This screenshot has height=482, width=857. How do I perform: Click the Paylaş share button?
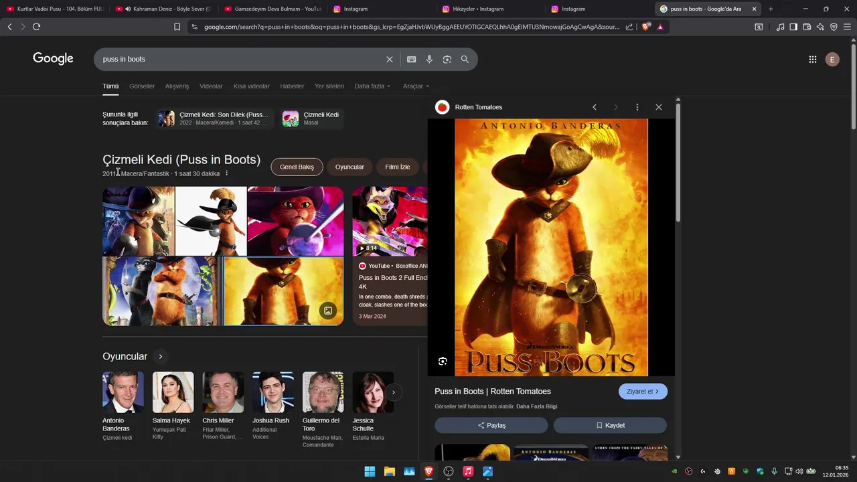coord(491,425)
